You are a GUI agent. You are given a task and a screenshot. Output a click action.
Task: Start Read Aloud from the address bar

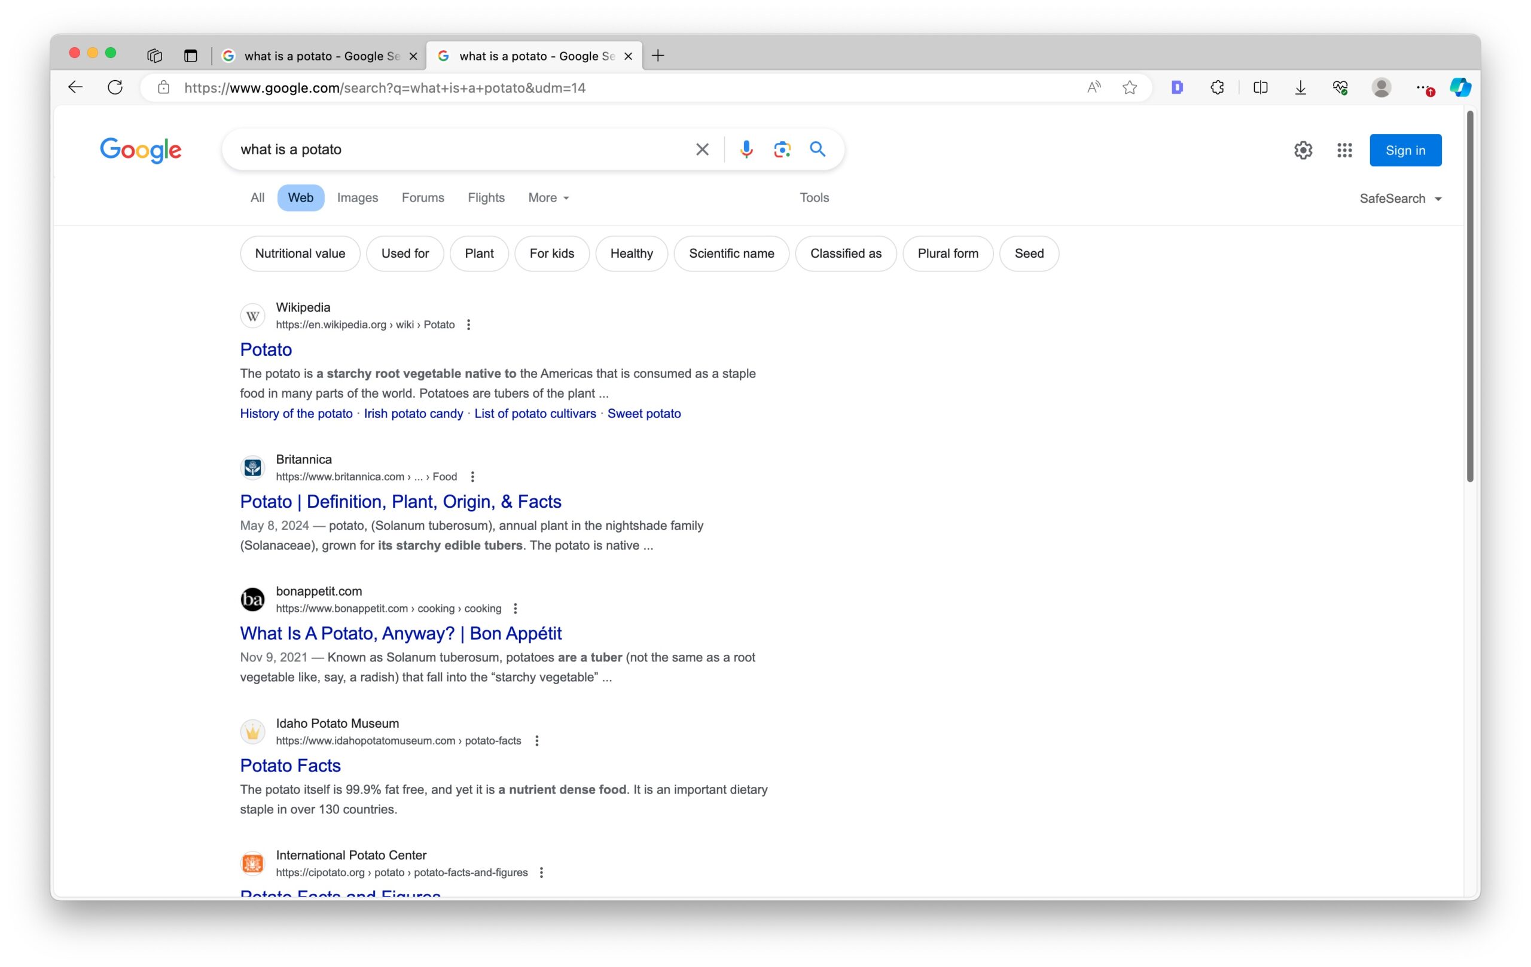tap(1093, 87)
